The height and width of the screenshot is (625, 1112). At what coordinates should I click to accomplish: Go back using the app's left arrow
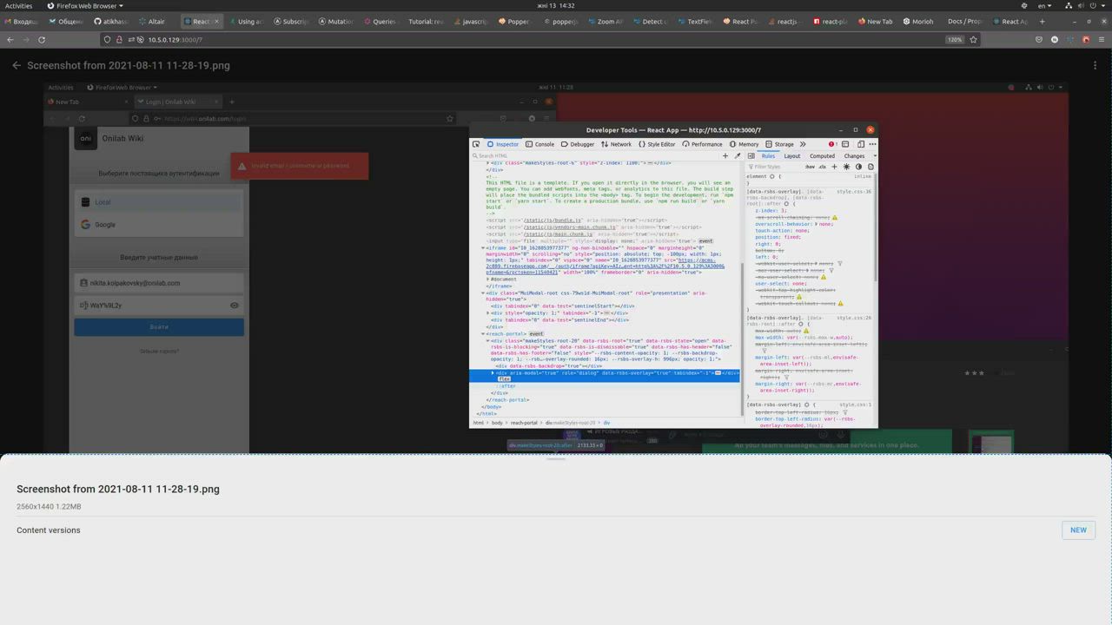17,65
